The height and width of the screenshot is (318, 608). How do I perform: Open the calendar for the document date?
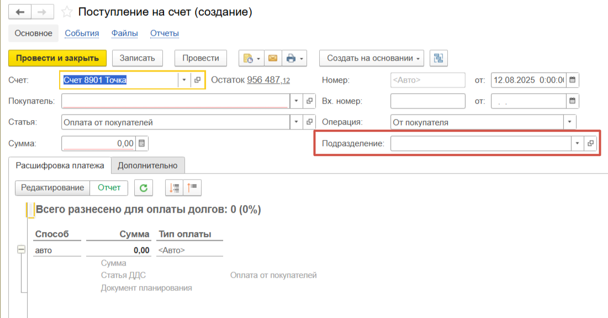pos(573,80)
